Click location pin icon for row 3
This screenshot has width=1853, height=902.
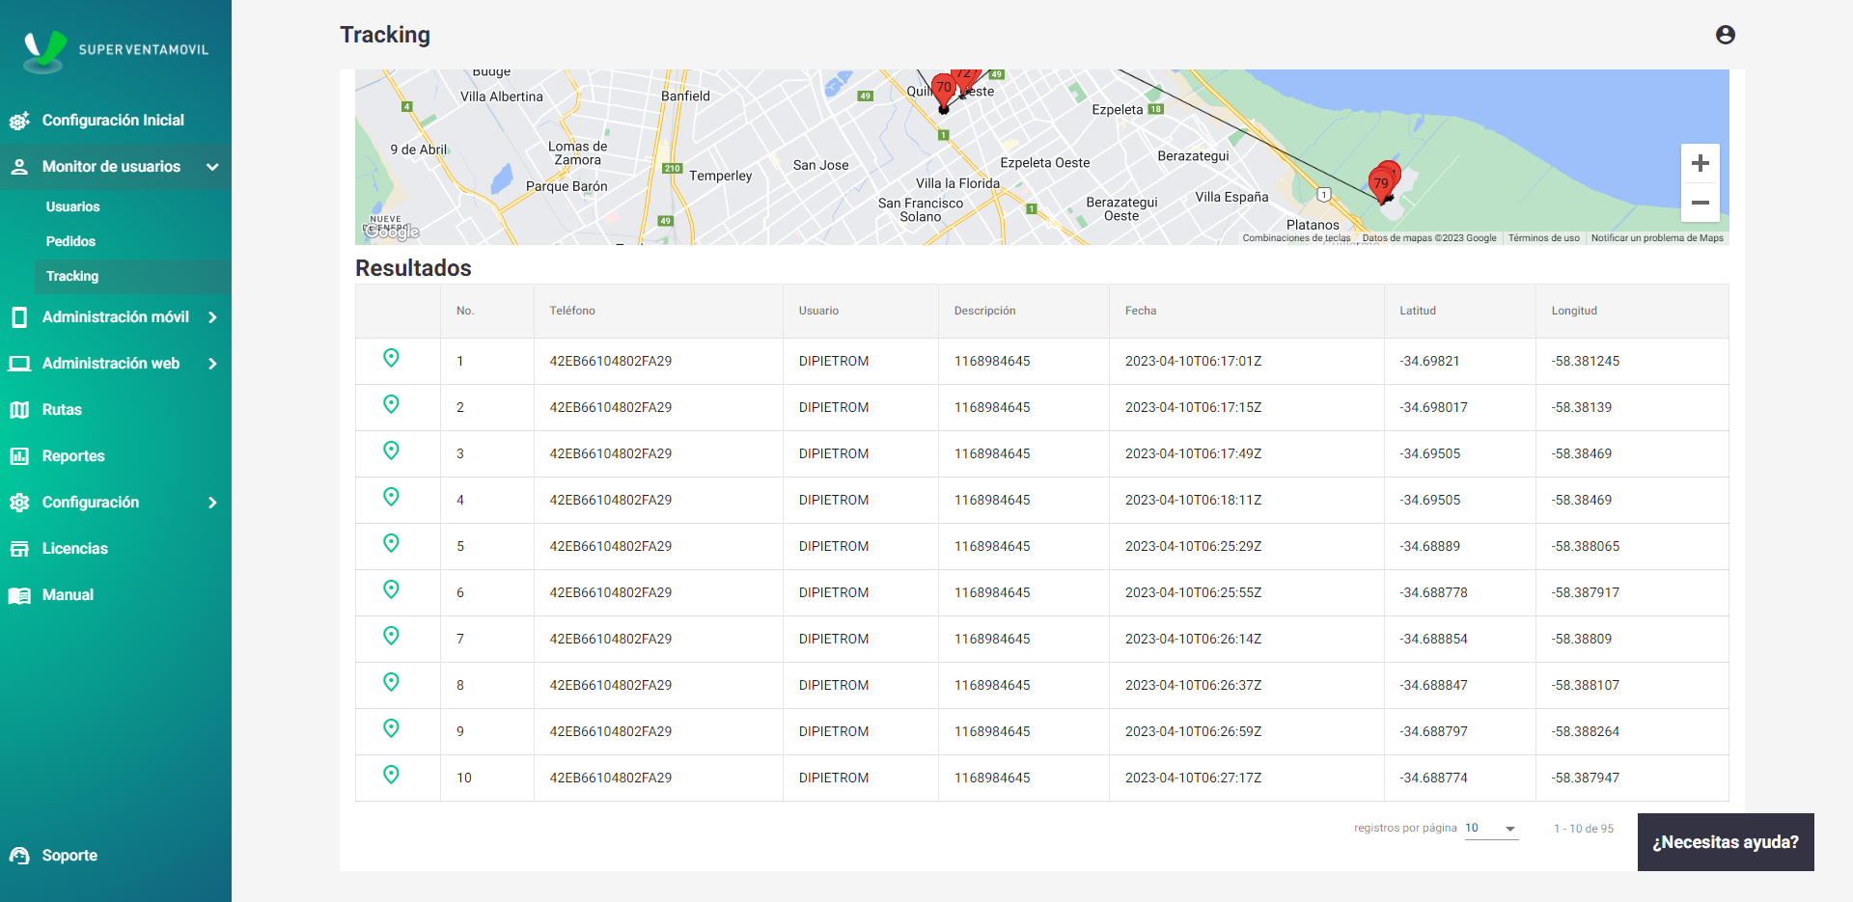click(391, 451)
